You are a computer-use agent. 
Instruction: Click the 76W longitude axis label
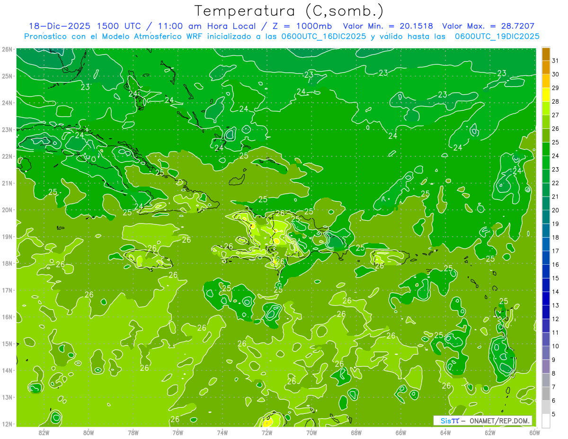click(x=178, y=432)
